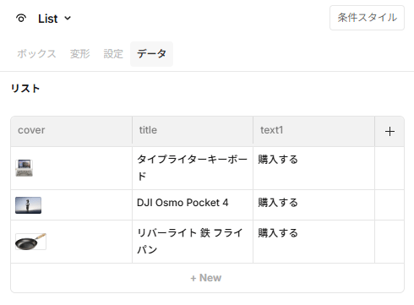
Task: Click the title column header
Action: tap(193, 131)
